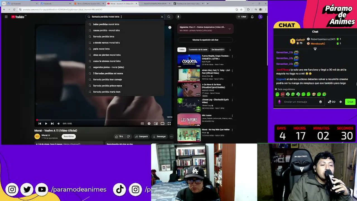
Task: Click the magnifier search button
Action: point(169,17)
